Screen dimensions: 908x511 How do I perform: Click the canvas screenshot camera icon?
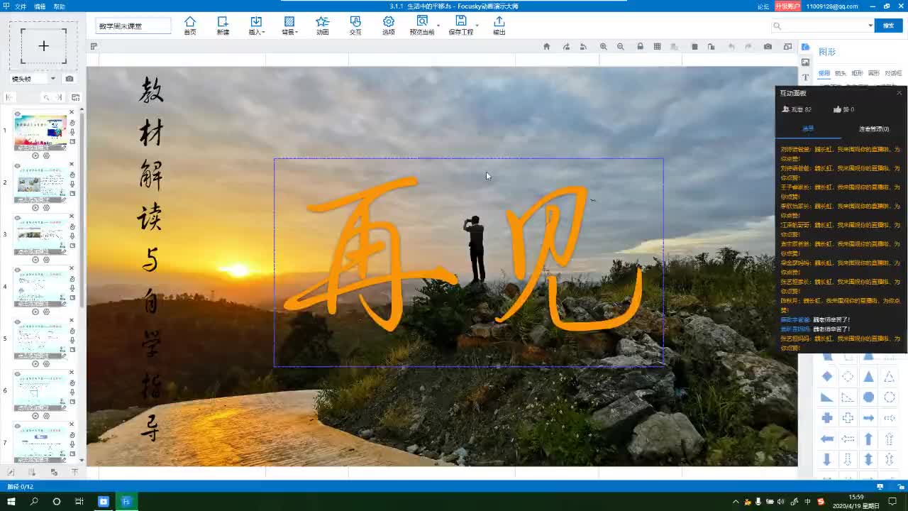tap(768, 47)
